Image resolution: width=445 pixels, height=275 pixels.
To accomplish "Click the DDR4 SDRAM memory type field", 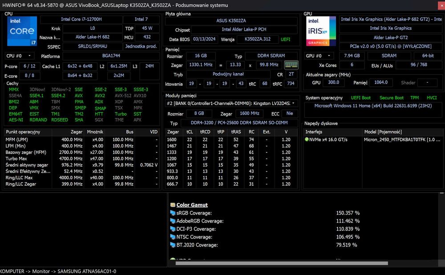I will (271, 56).
